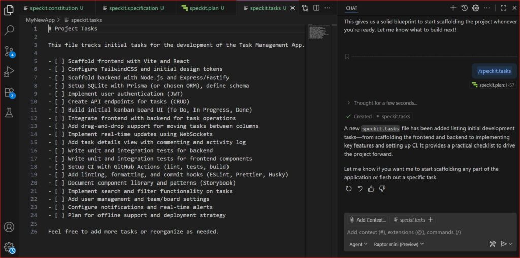Open editor More Actions ellipsis menu

coord(328,8)
